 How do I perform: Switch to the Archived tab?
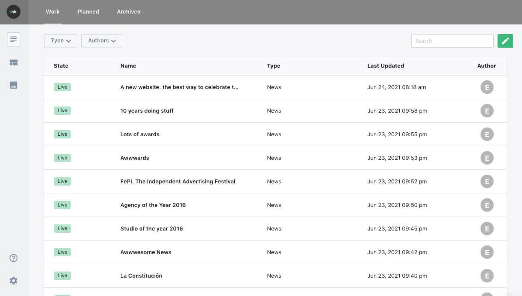point(129,12)
